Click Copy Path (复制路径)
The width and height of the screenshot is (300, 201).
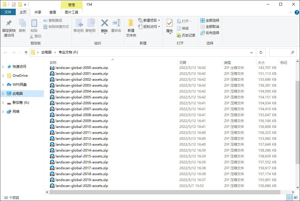point(52,20)
